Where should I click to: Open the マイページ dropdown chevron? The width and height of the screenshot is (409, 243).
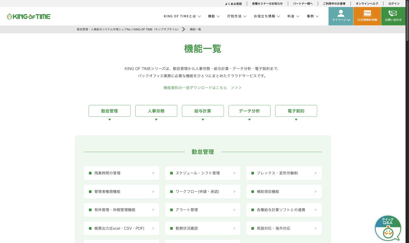[x=348, y=20]
